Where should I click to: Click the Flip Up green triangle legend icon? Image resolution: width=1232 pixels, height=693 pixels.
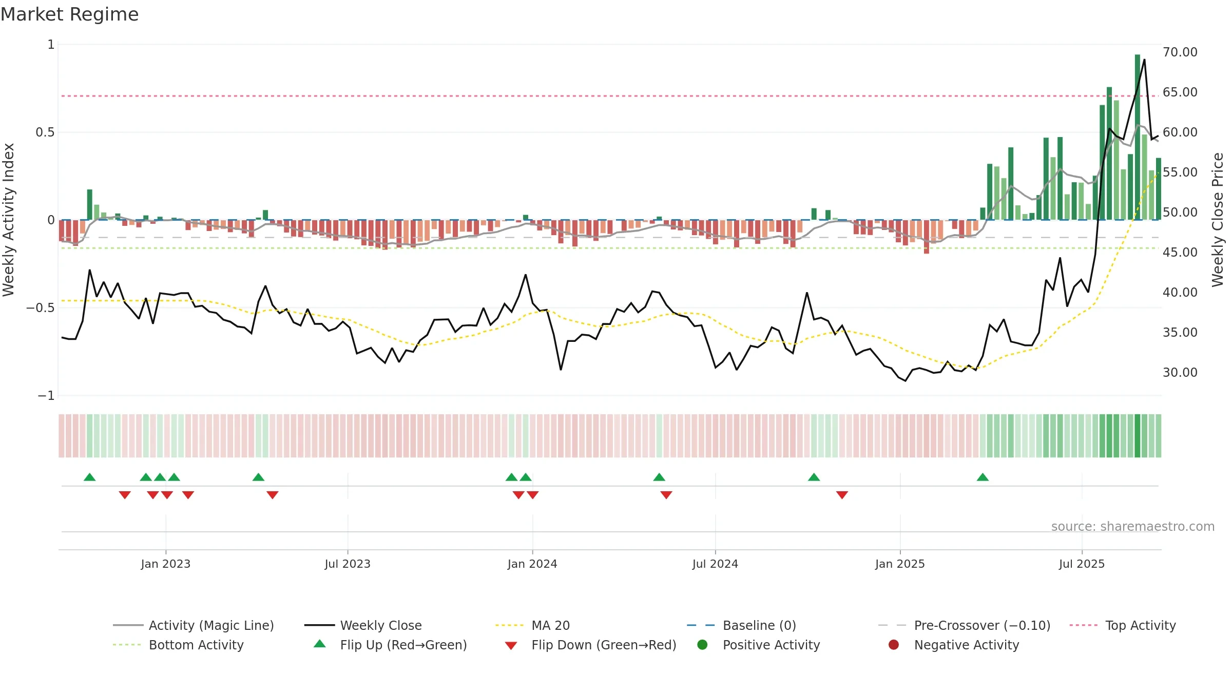coord(320,644)
